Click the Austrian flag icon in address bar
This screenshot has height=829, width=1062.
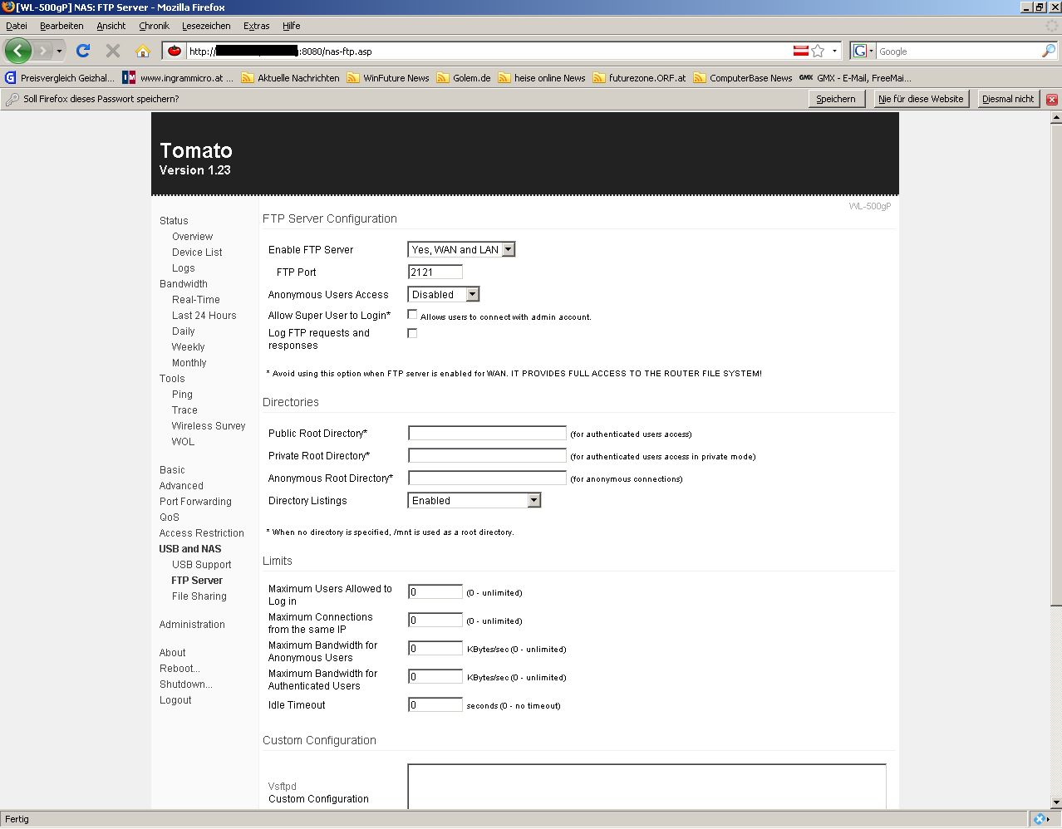coord(801,51)
